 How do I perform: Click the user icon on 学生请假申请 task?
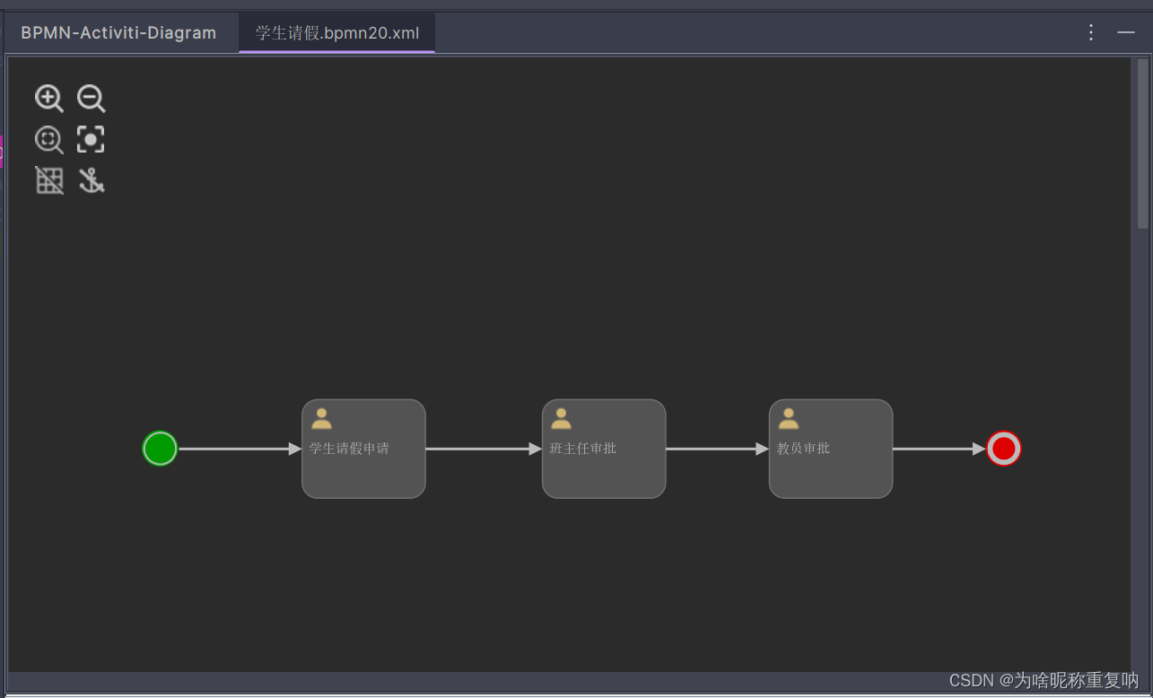[x=321, y=418]
